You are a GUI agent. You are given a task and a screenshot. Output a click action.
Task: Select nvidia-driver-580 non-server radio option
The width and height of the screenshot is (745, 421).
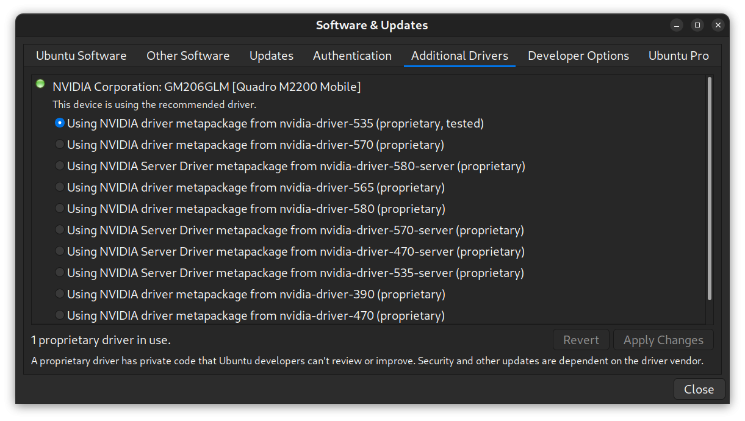tap(60, 209)
